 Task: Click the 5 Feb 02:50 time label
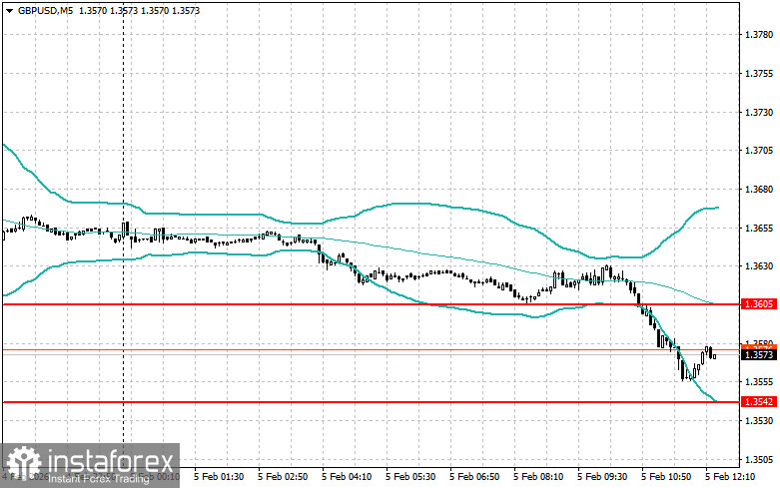click(x=283, y=477)
